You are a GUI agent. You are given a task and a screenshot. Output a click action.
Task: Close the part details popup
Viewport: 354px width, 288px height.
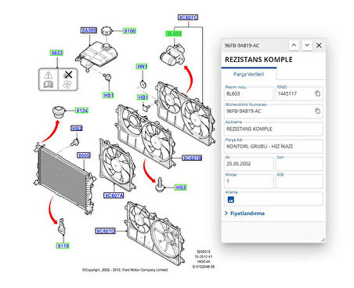pyautogui.click(x=319, y=46)
